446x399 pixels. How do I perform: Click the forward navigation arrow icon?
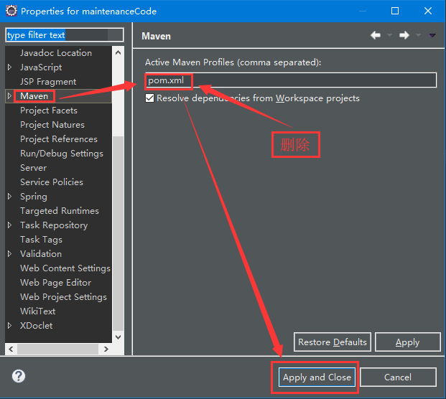[x=404, y=35]
